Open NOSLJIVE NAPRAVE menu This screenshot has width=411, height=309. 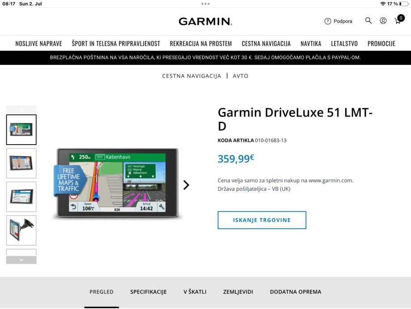pos(38,43)
